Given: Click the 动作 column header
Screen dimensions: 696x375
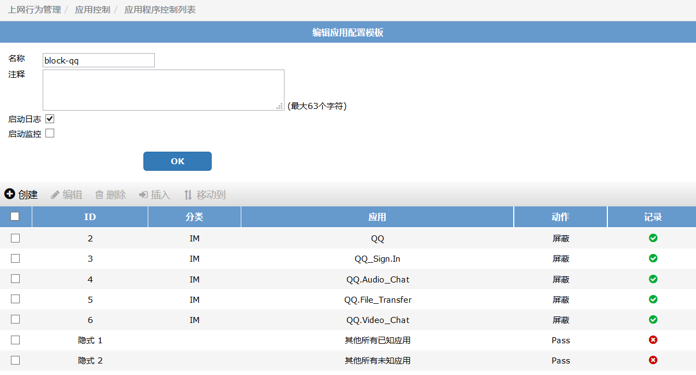Looking at the screenshot, I should pyautogui.click(x=561, y=217).
